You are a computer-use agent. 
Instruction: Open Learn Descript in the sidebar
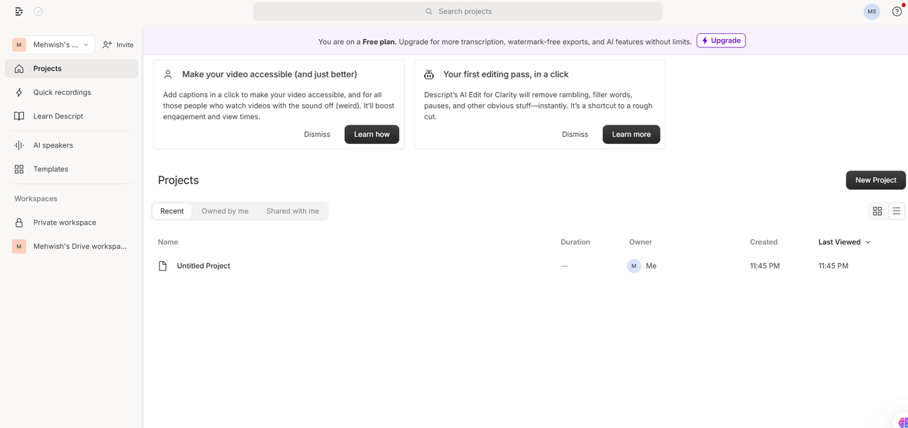72,116
